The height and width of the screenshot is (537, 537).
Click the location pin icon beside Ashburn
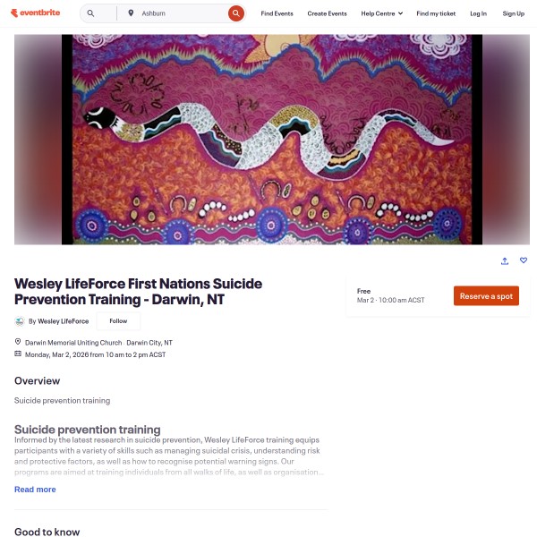131,13
